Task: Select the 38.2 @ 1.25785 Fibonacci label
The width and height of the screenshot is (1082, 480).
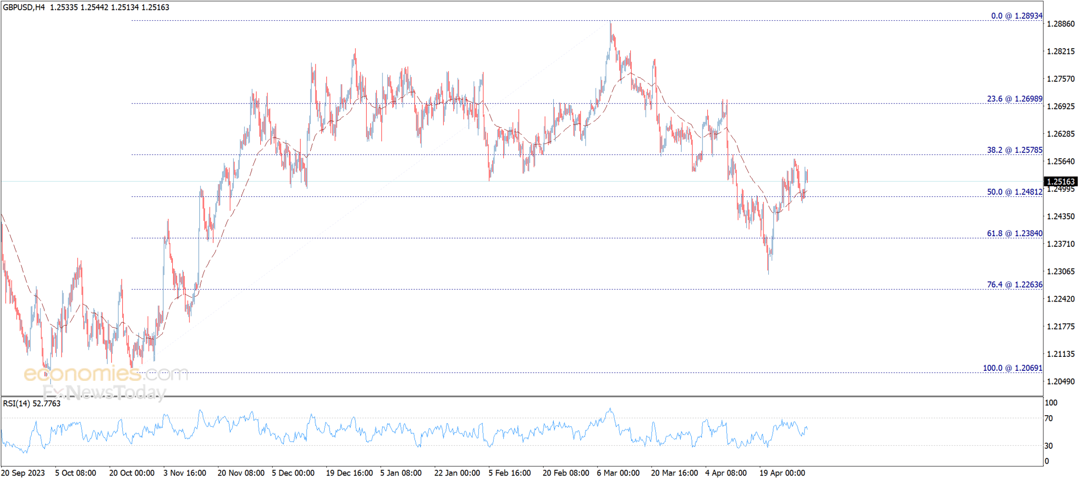Action: [1015, 150]
